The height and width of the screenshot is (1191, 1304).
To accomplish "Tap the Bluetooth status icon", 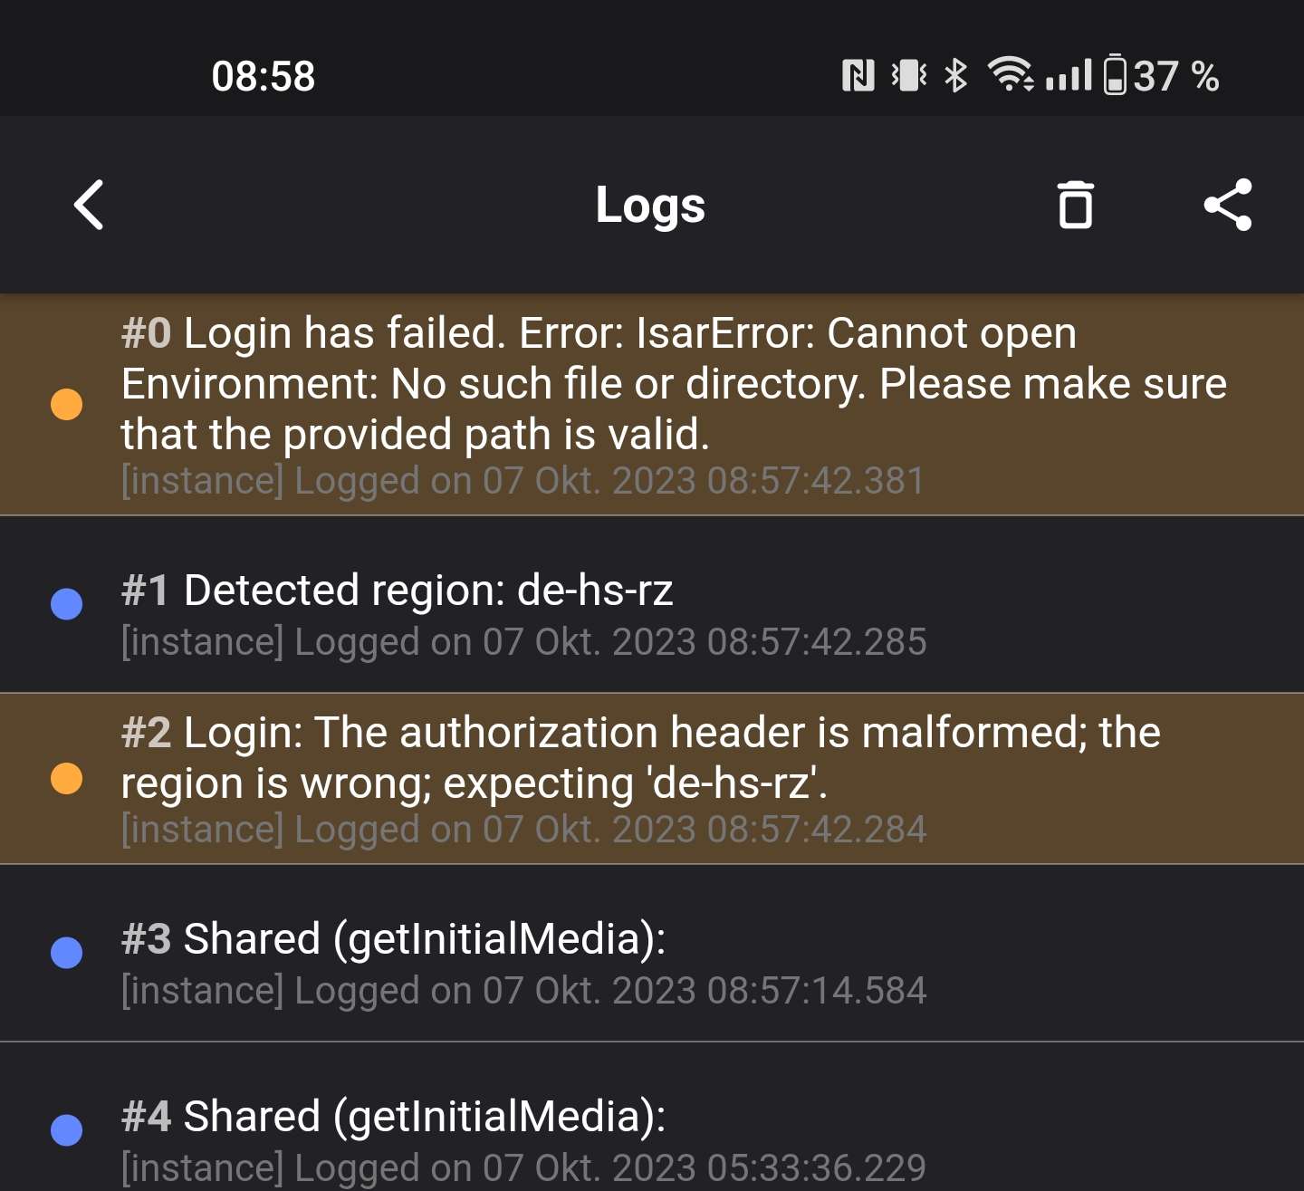I will tap(955, 75).
